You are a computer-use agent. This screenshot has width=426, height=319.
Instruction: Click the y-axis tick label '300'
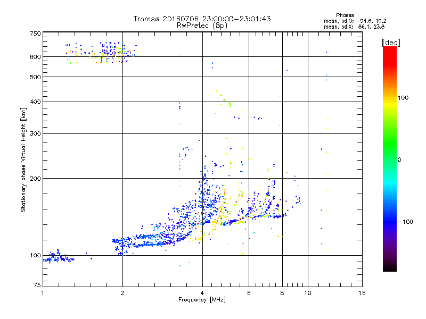pos(35,134)
